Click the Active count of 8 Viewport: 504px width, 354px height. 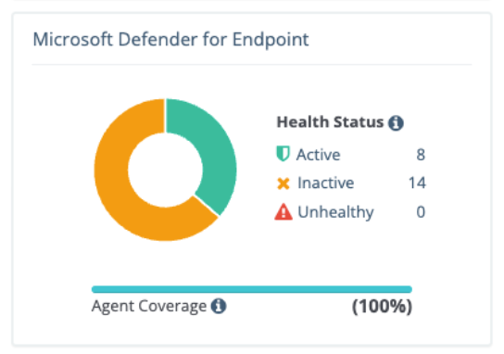point(421,155)
